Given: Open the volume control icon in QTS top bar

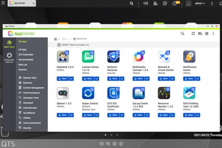Looking at the screenshot, I should click(146, 3).
